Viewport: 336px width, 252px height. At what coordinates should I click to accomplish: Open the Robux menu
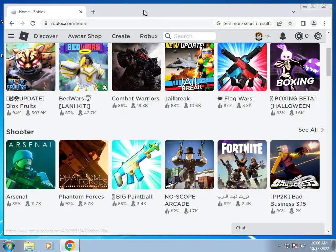click(x=149, y=36)
